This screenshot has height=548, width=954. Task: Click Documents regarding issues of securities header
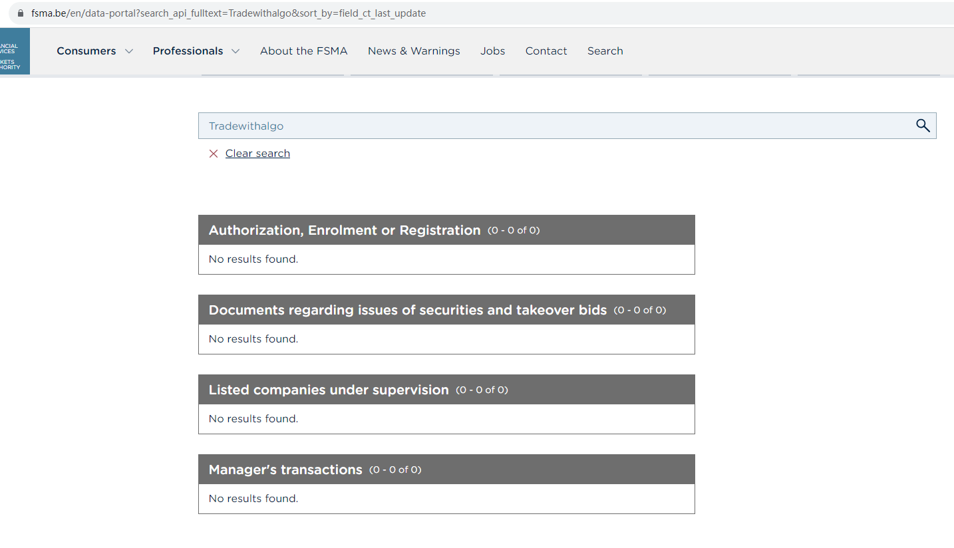(407, 310)
